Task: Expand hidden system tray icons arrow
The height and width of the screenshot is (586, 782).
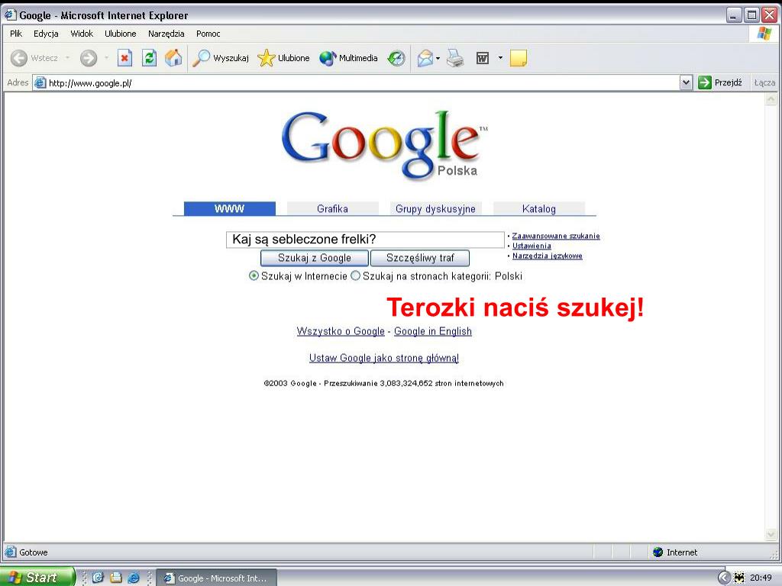Action: coord(724,578)
